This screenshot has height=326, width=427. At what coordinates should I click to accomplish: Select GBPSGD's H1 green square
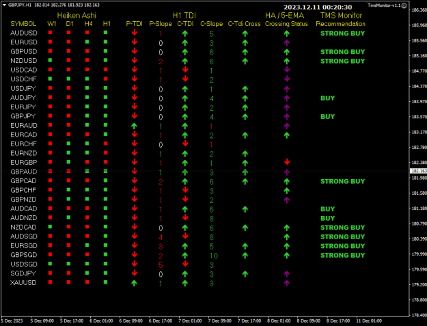click(x=106, y=255)
